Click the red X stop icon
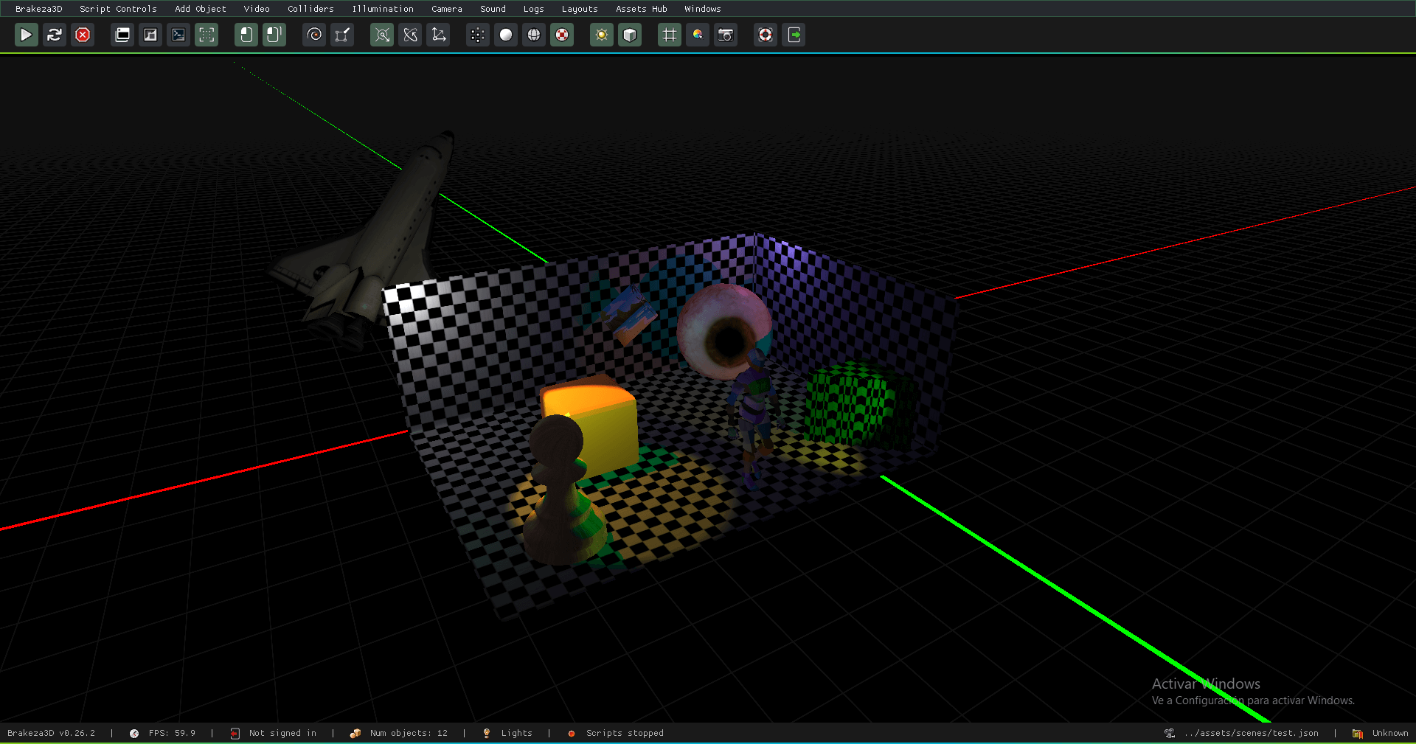The width and height of the screenshot is (1416, 744). pos(83,35)
